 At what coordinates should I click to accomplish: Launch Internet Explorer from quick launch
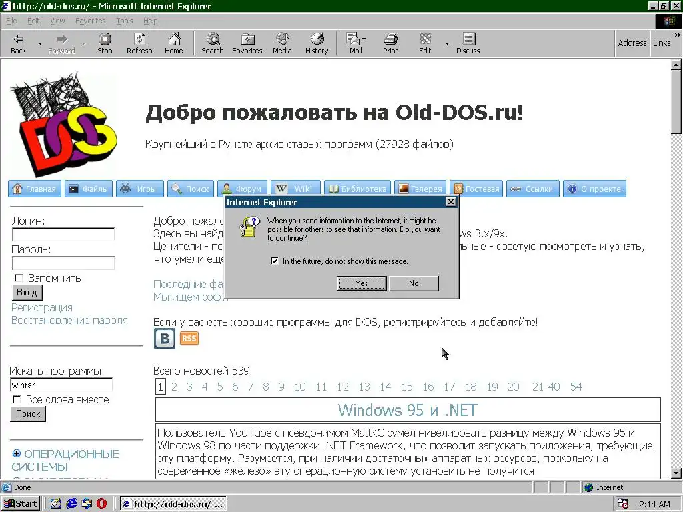[x=71, y=504]
